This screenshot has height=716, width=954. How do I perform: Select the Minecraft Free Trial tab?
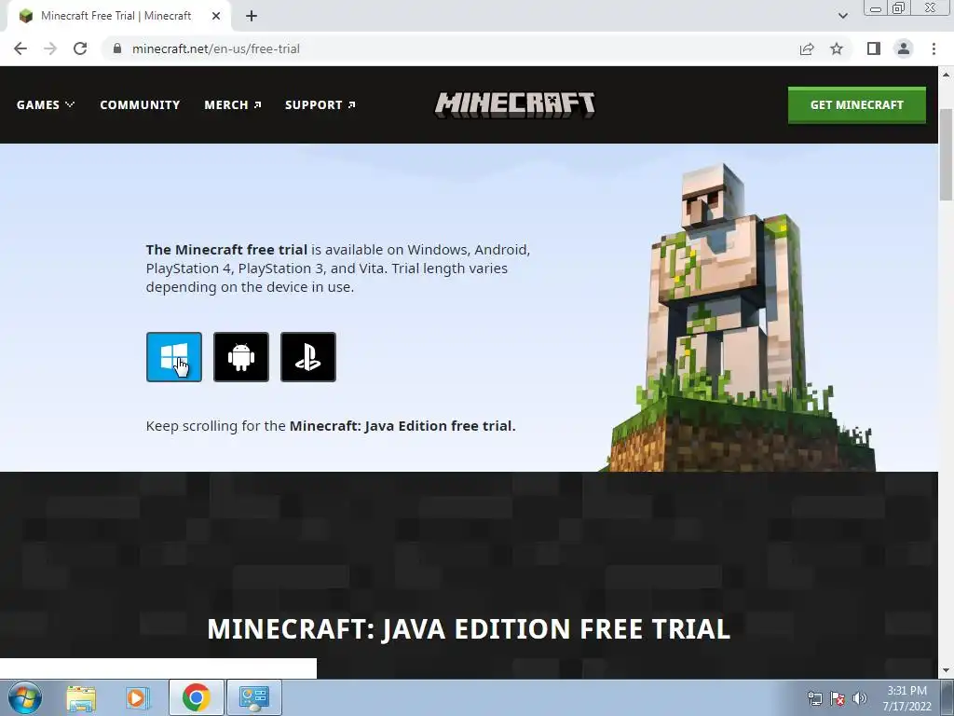pos(119,16)
